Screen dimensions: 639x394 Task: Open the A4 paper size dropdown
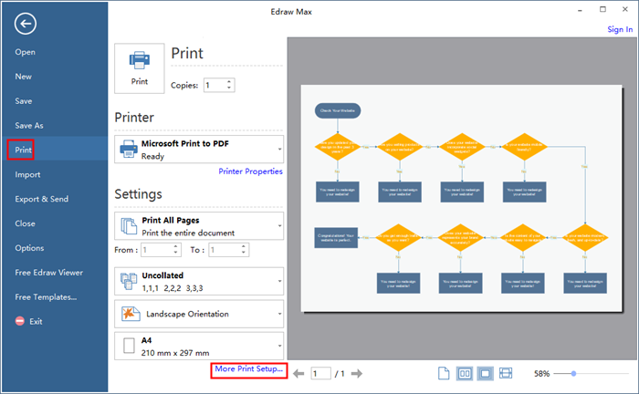click(x=199, y=347)
